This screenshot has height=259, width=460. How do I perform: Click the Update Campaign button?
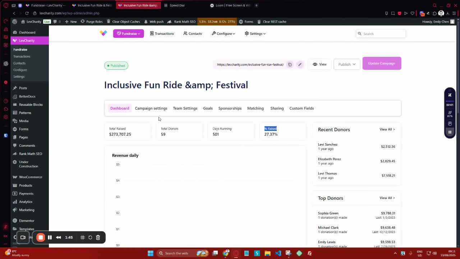coord(382,63)
